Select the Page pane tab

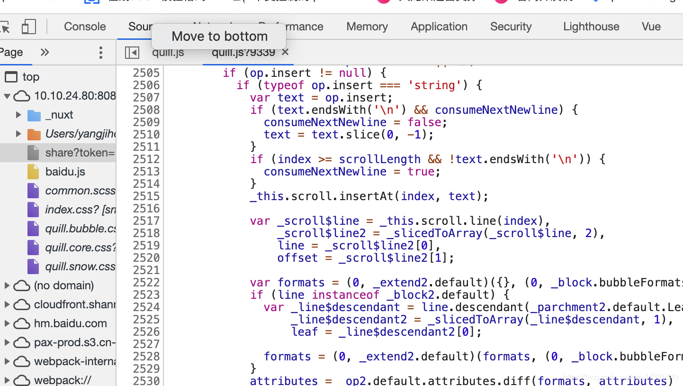(x=12, y=52)
